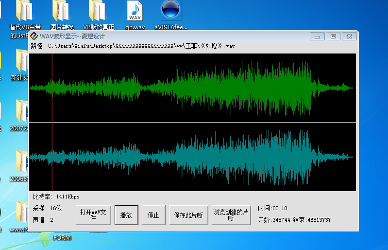Screen dimensions: 388x250
Task: Stop playback with the 停止 button
Action: (x=153, y=214)
